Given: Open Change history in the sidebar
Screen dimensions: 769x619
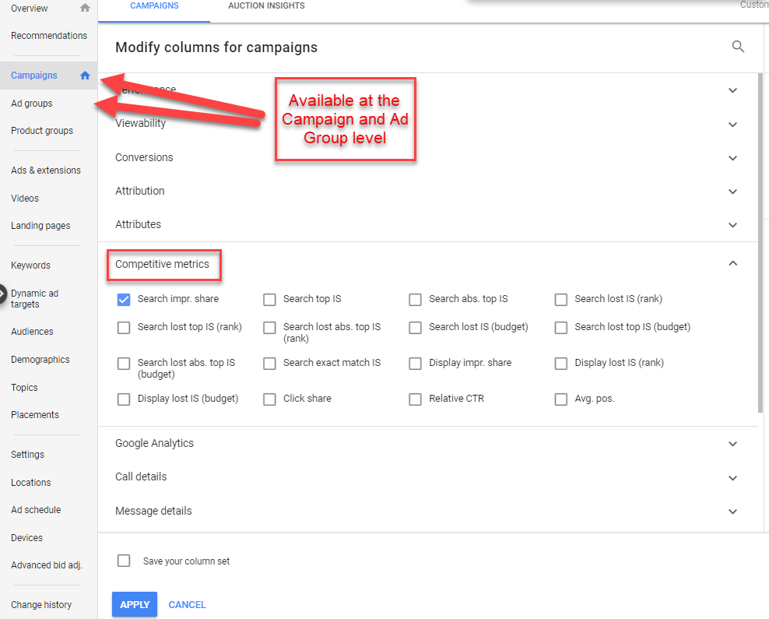Looking at the screenshot, I should pyautogui.click(x=41, y=605).
